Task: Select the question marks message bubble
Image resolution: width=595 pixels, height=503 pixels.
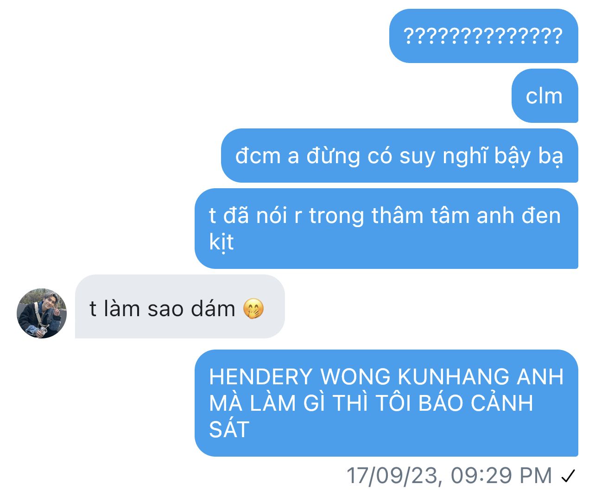Action: [x=484, y=36]
